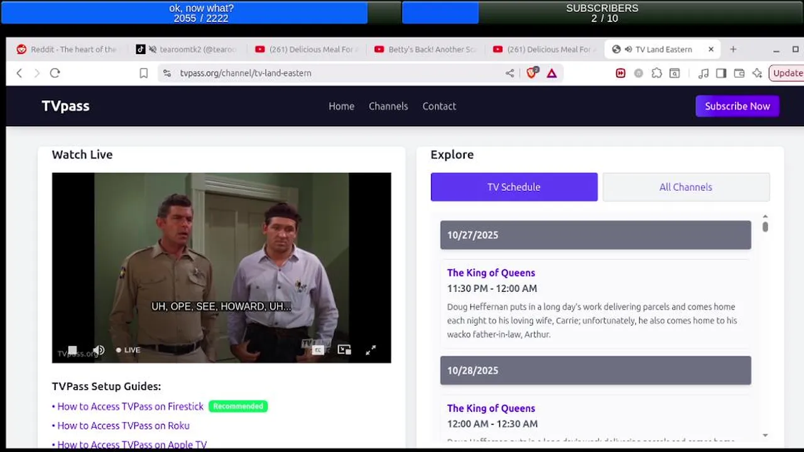
Task: Mute the video player volume
Action: pyautogui.click(x=99, y=350)
